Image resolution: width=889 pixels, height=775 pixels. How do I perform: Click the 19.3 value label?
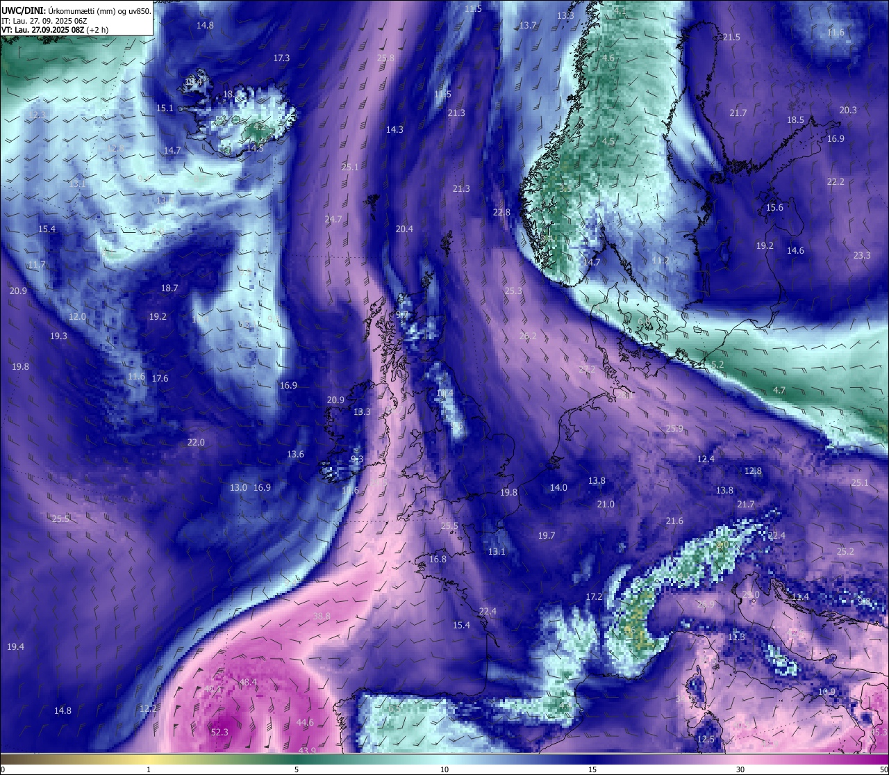(58, 336)
